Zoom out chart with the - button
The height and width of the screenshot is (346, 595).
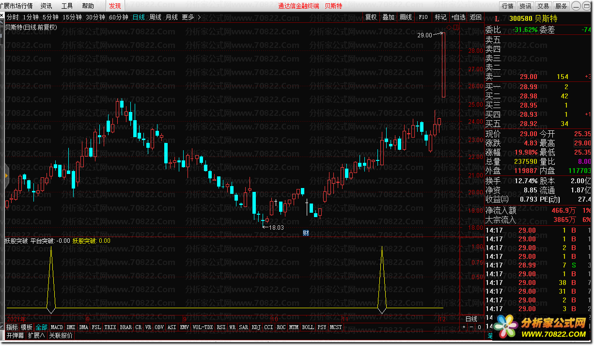click(472, 327)
